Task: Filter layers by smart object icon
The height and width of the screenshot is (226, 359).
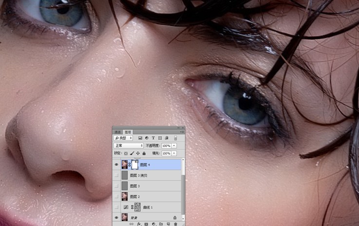Action: [x=167, y=138]
